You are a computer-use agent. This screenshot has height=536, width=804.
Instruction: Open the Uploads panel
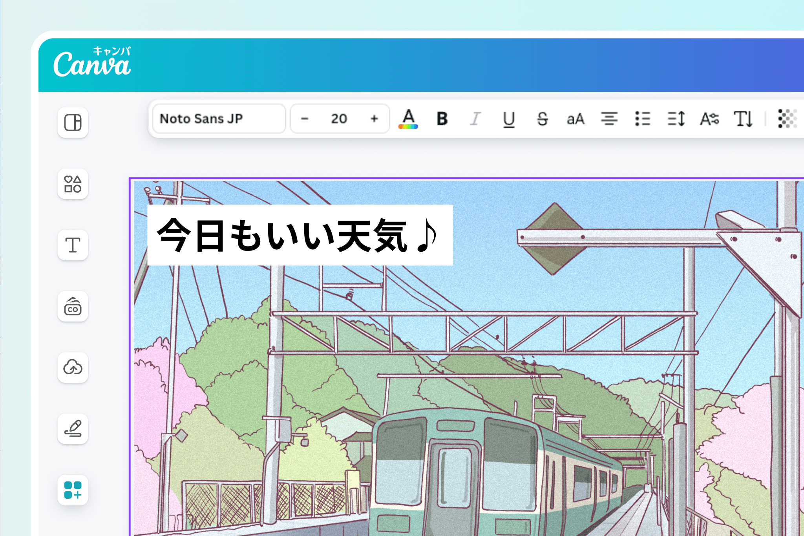coord(73,368)
